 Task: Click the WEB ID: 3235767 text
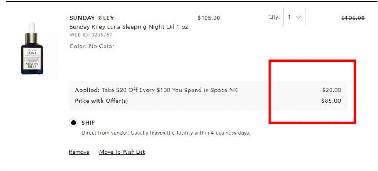[x=91, y=35]
